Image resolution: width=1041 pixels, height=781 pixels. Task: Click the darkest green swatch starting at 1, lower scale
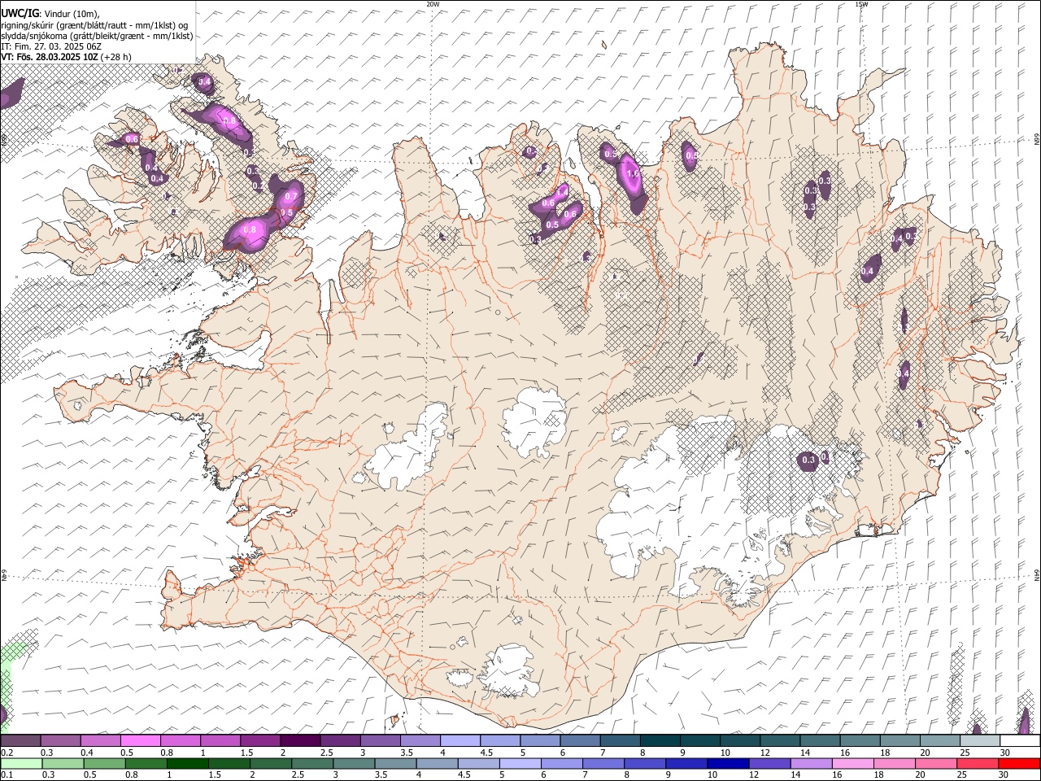(x=187, y=763)
